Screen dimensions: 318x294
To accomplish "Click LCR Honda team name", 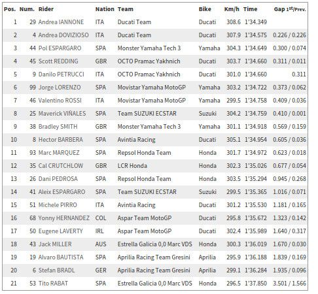I will [132, 166].
